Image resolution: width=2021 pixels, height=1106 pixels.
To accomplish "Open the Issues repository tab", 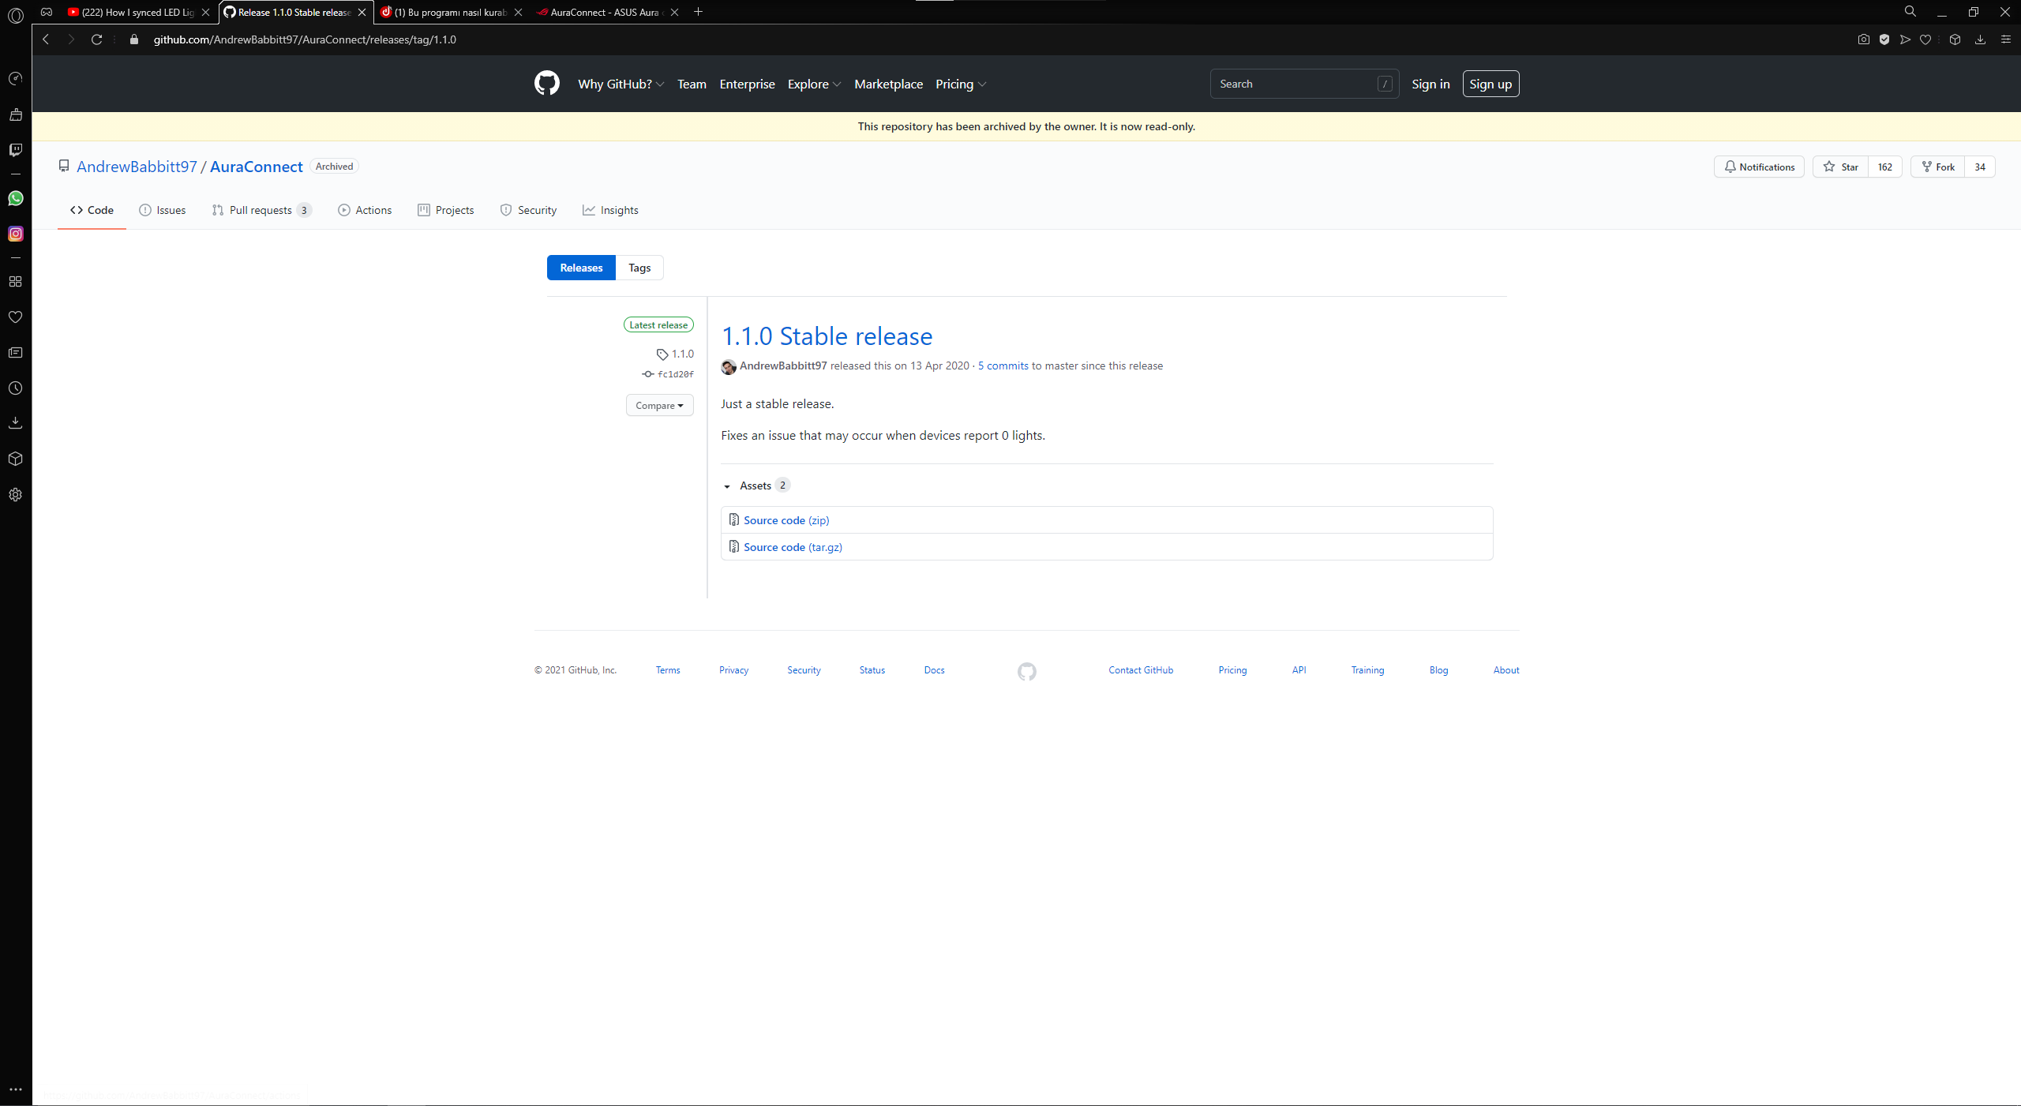I will coord(163,210).
